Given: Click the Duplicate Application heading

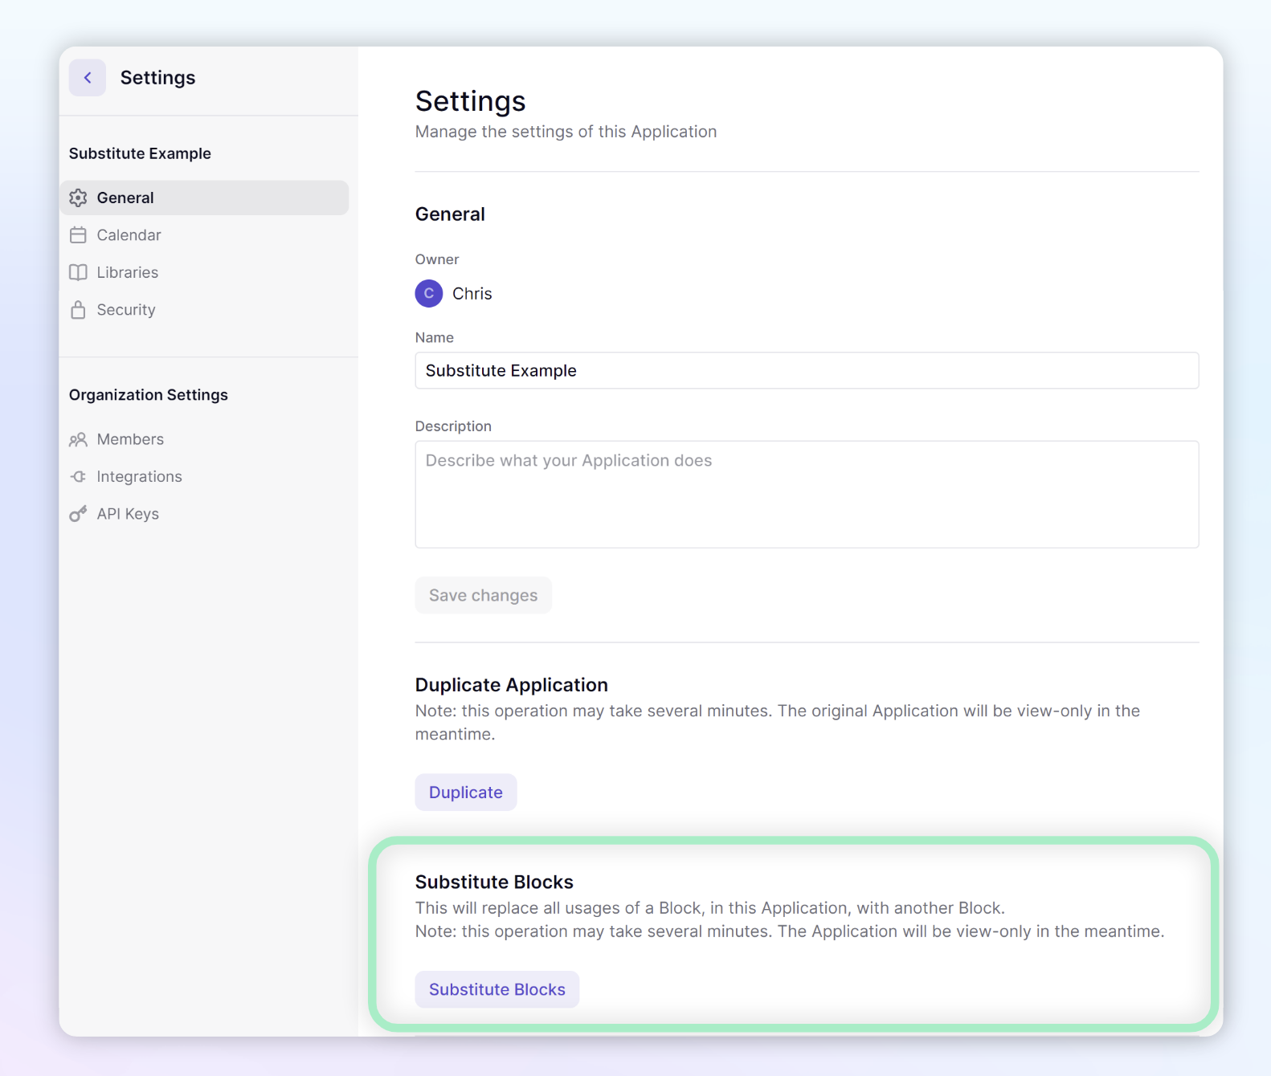Looking at the screenshot, I should 512,685.
